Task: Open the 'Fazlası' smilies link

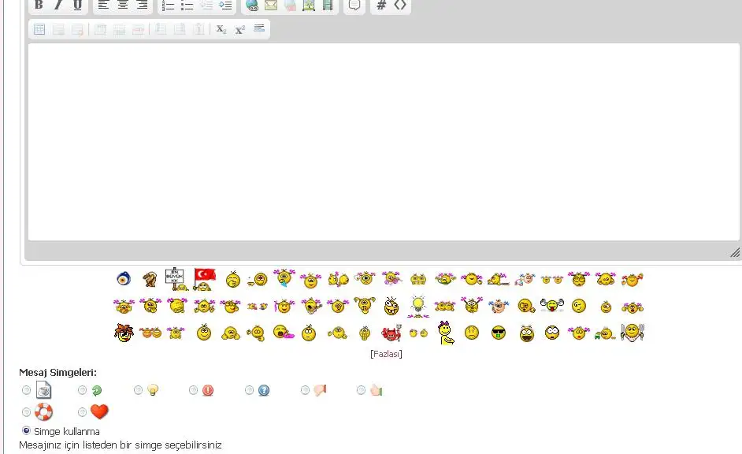Action: click(x=386, y=354)
